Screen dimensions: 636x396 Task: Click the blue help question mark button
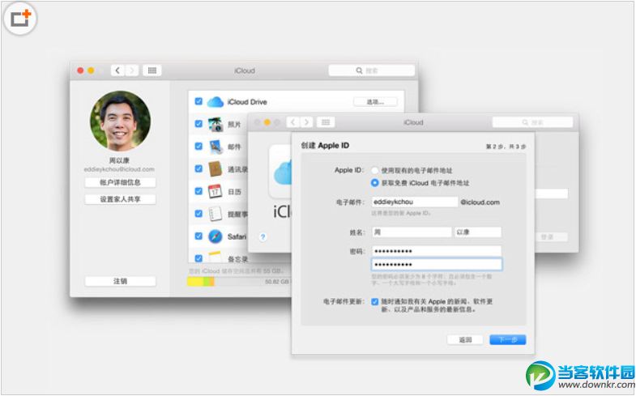(x=263, y=237)
